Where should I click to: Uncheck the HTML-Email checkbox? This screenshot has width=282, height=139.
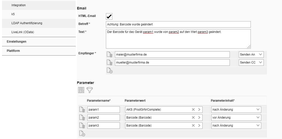109,16
